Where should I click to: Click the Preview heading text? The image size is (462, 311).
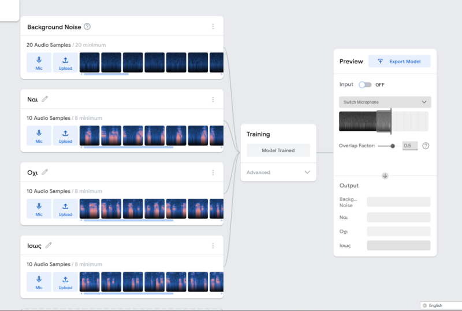(351, 62)
